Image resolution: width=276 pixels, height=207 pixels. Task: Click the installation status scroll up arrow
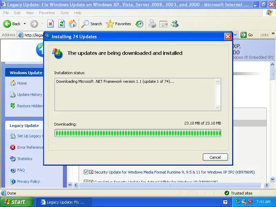tap(217, 82)
